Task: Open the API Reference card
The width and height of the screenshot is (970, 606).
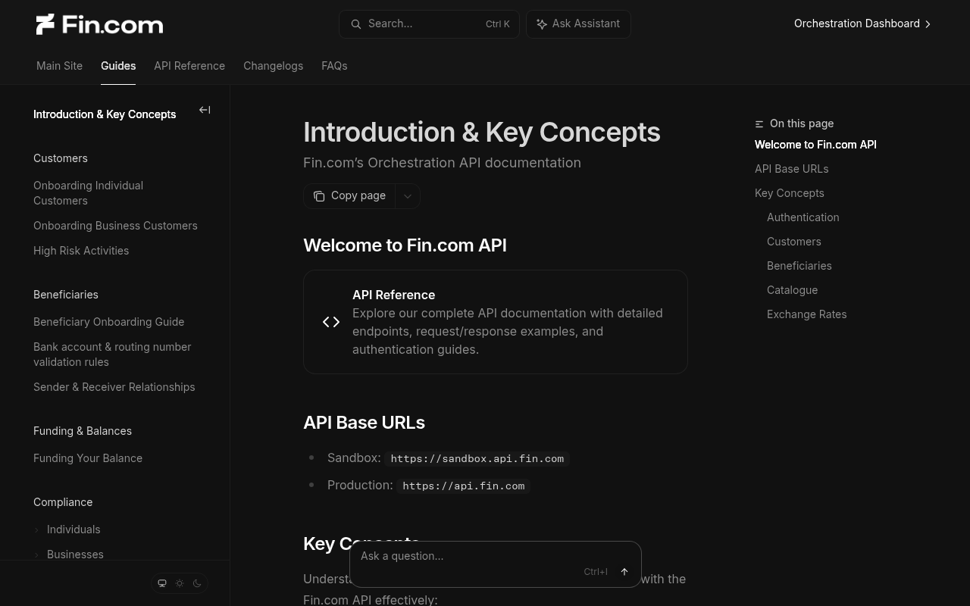Action: tap(496, 322)
